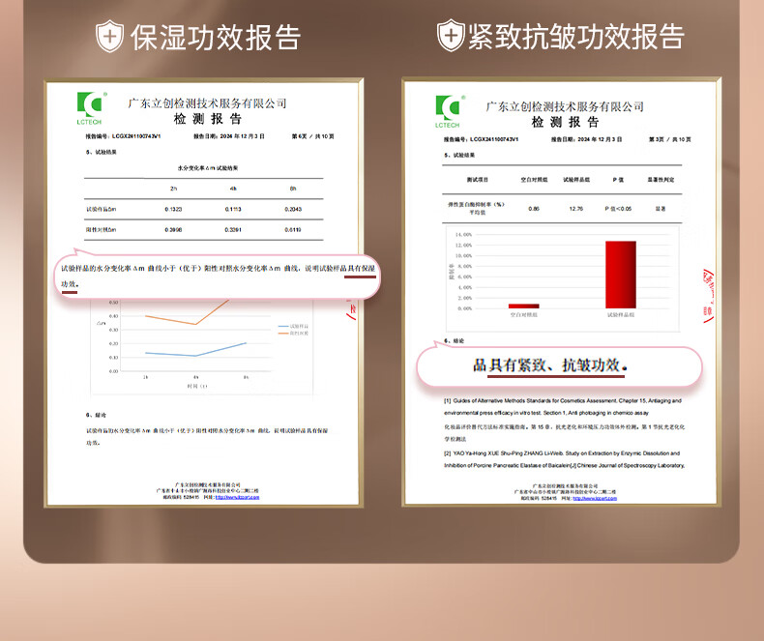Click the orange legend marker in the line chart
Image resolution: width=764 pixels, height=641 pixels.
point(281,333)
